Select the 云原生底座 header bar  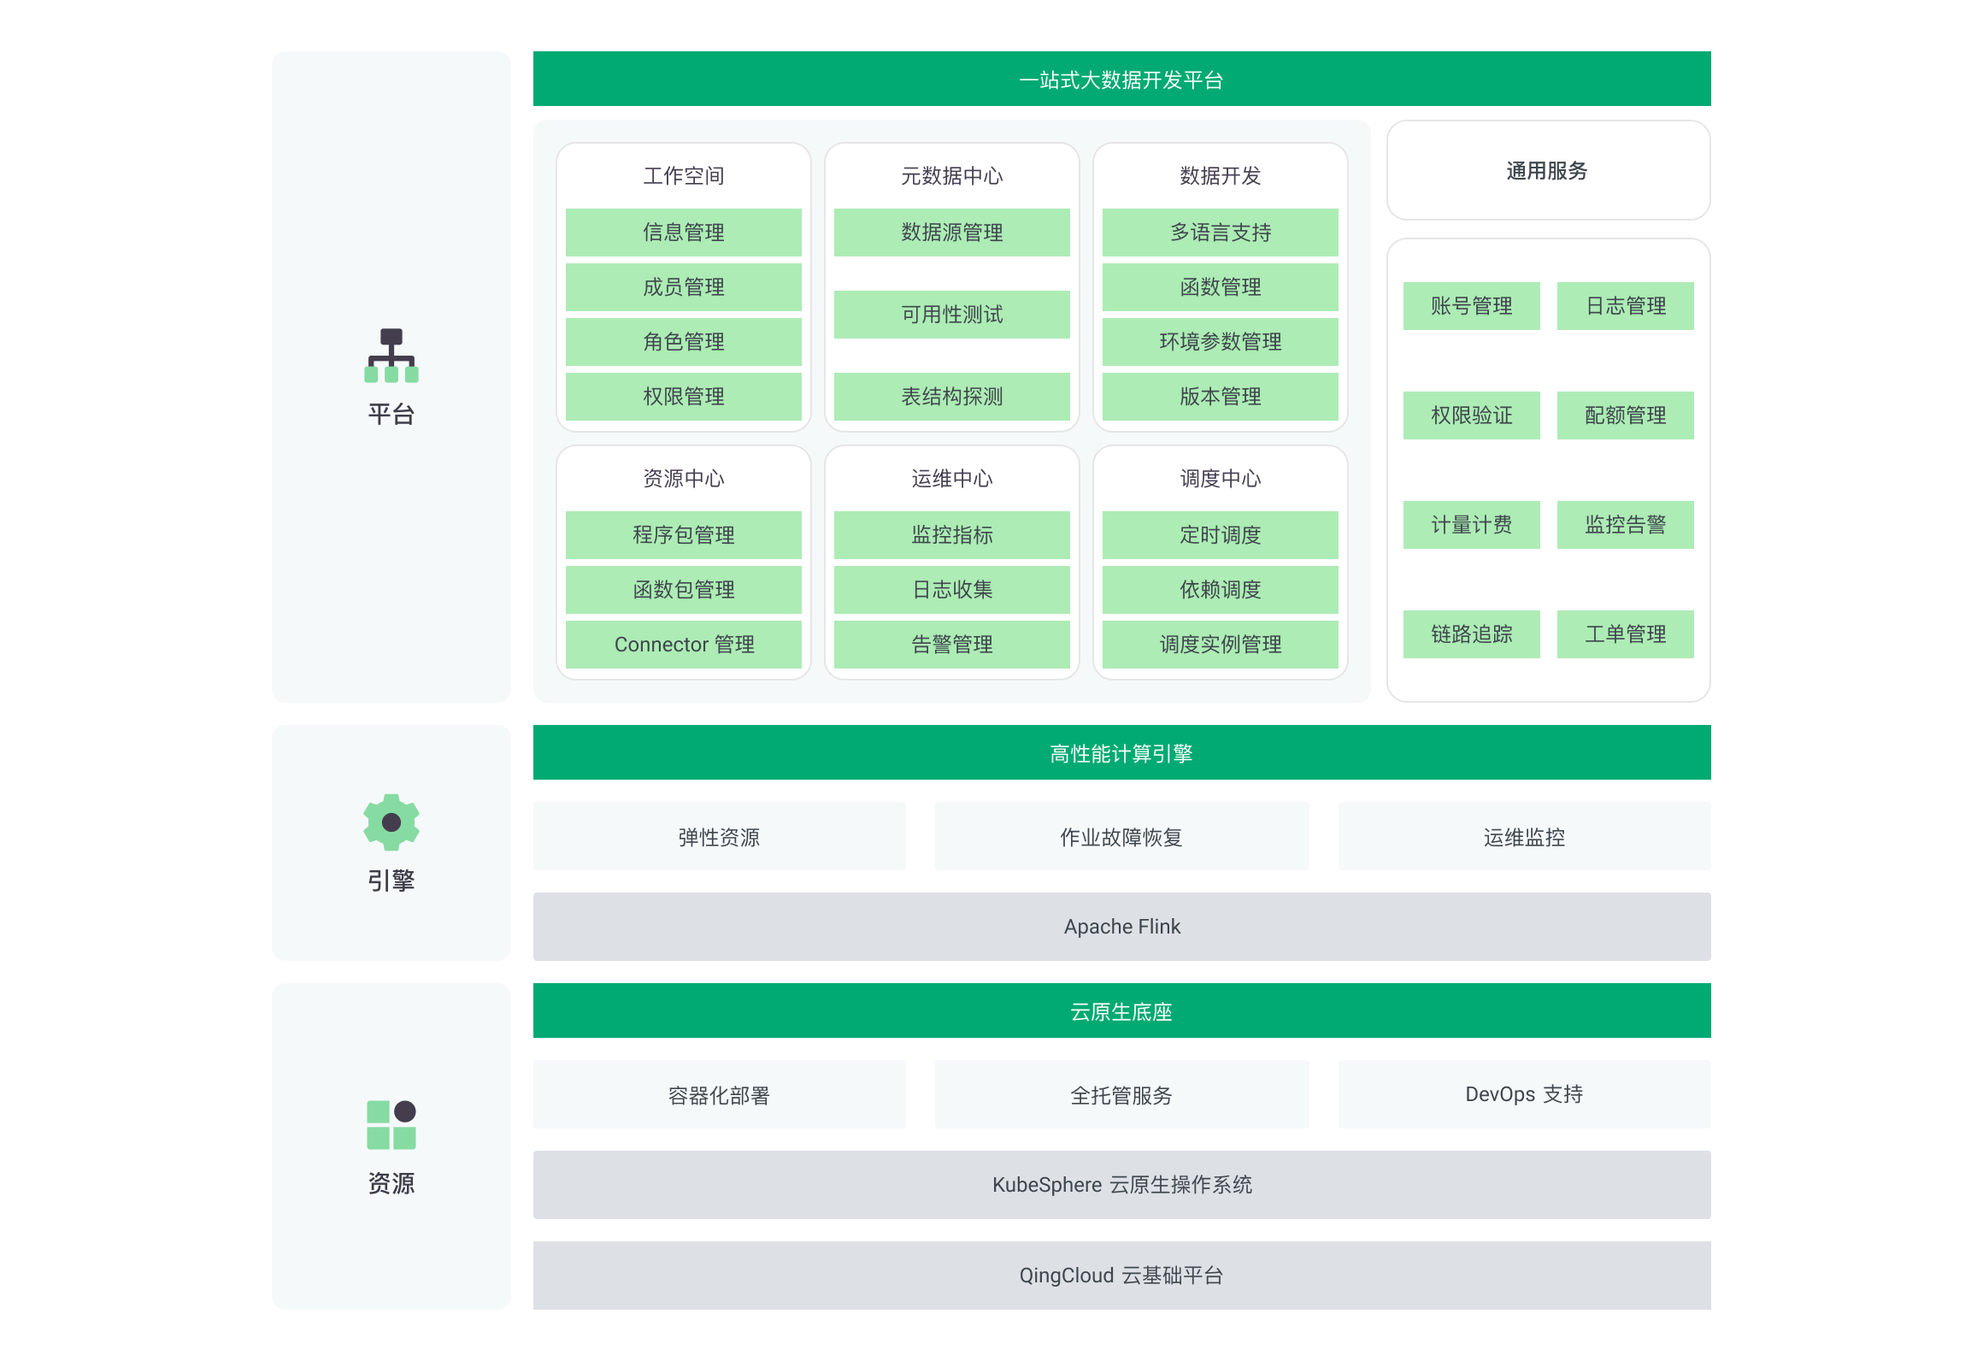click(x=1121, y=1011)
